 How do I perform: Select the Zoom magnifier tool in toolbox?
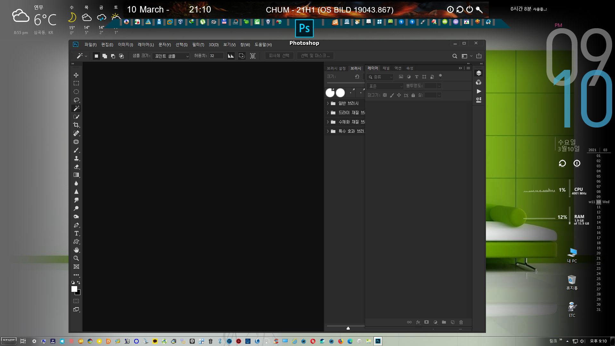pyautogui.click(x=76, y=258)
